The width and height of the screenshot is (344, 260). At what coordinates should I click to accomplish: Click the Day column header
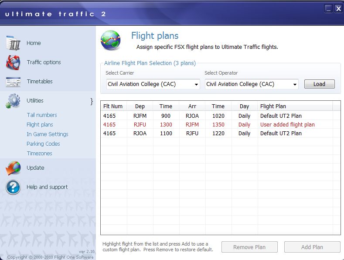(x=245, y=106)
